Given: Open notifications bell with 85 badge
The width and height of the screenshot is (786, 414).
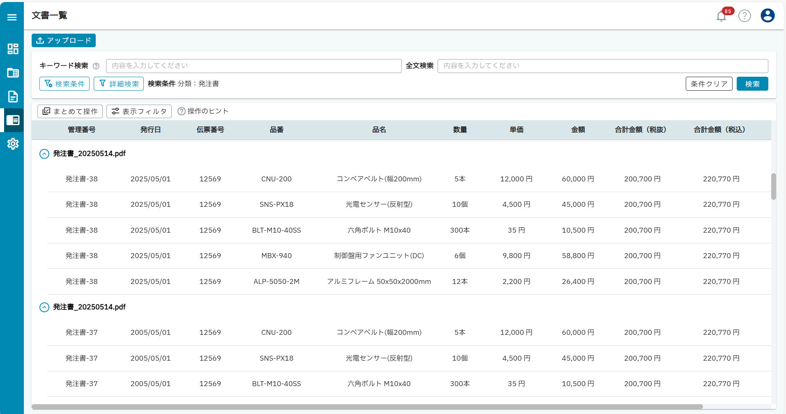Looking at the screenshot, I should click(x=721, y=16).
